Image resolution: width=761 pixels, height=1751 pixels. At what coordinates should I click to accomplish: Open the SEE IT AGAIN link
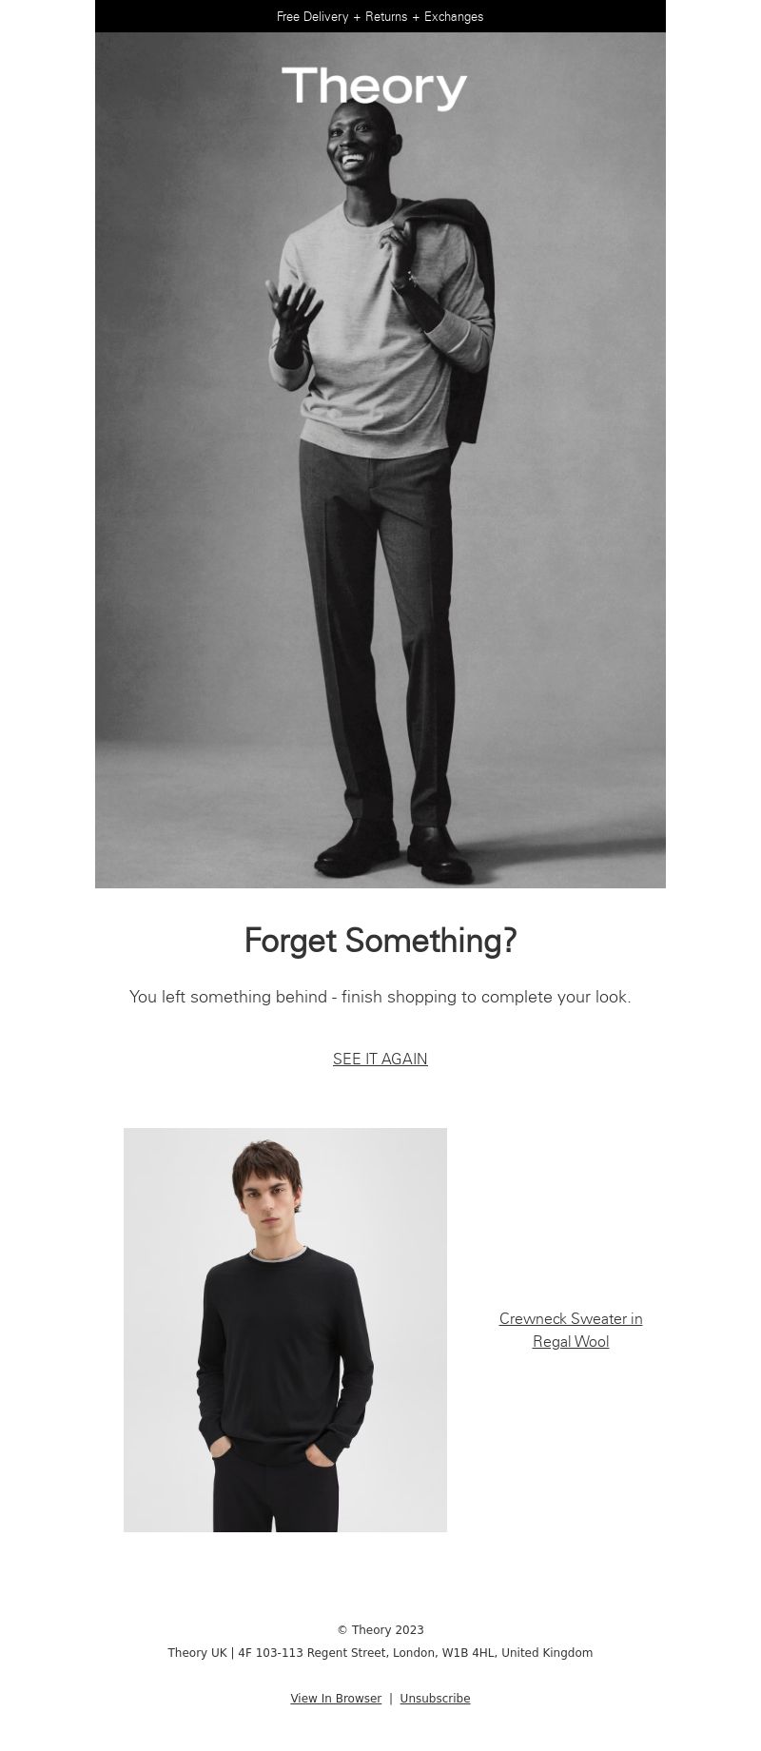380,1059
